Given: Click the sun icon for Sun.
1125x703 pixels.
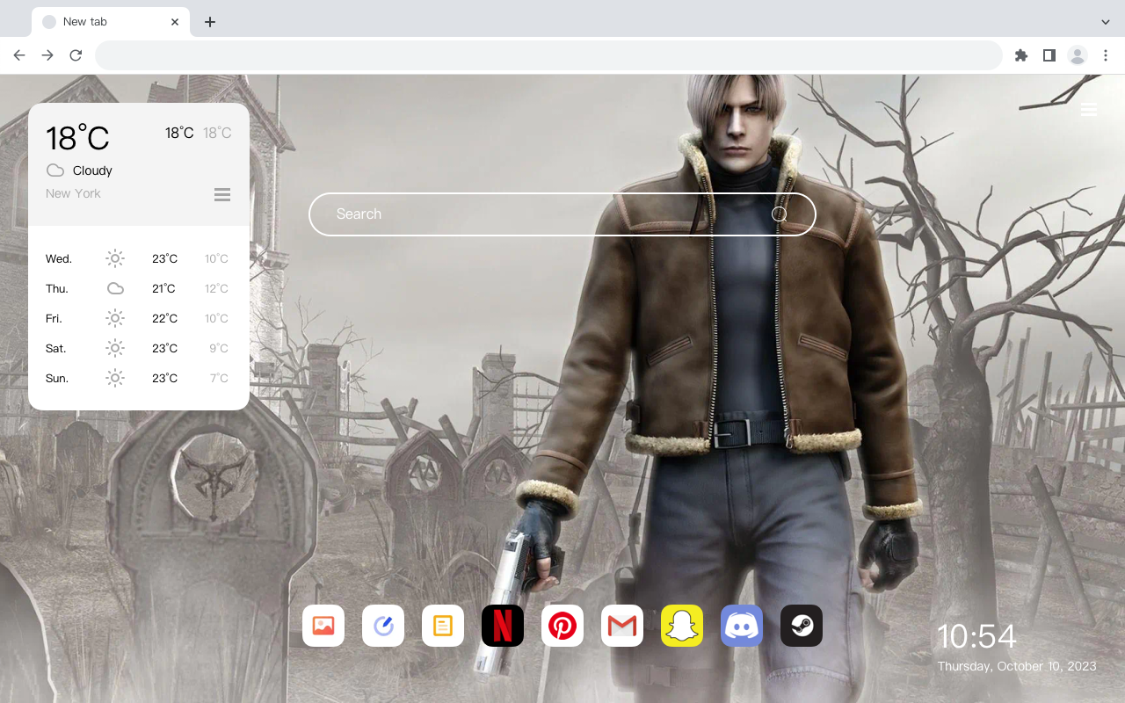Looking at the screenshot, I should coord(115,378).
